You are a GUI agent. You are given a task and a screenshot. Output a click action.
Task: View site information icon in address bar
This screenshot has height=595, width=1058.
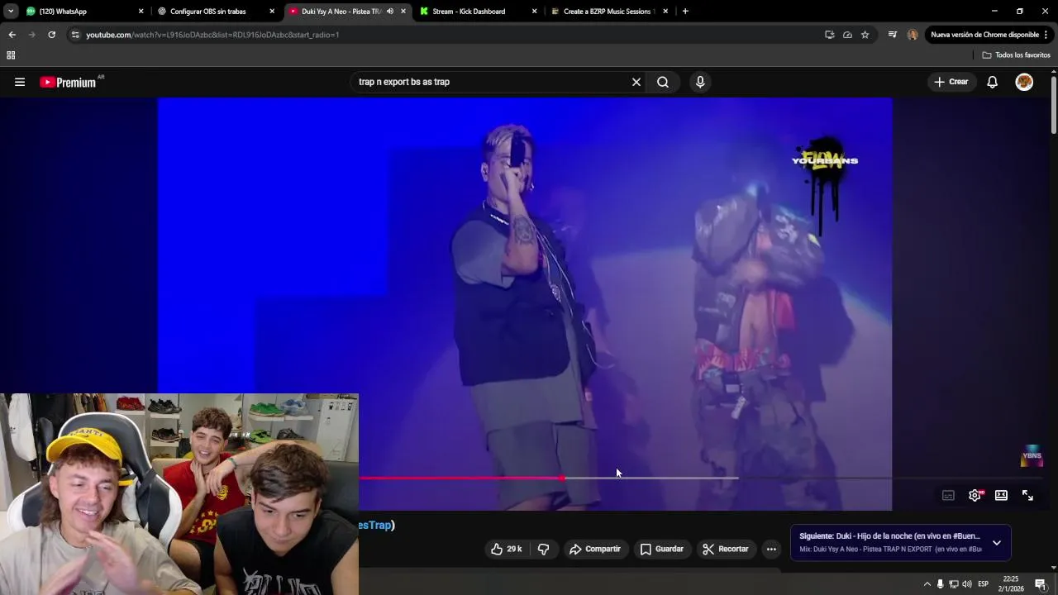(x=75, y=35)
